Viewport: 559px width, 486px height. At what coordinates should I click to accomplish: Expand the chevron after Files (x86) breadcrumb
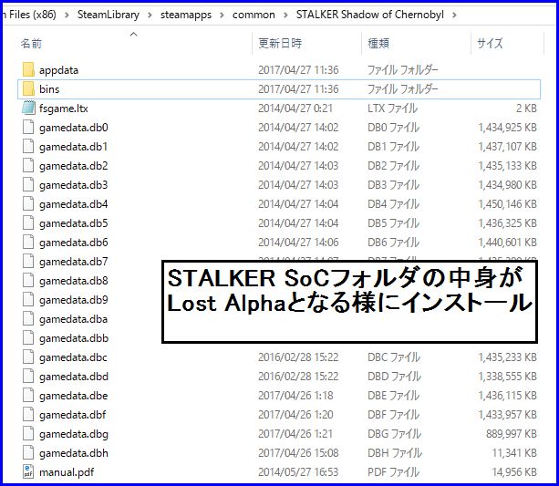pyautogui.click(x=67, y=16)
